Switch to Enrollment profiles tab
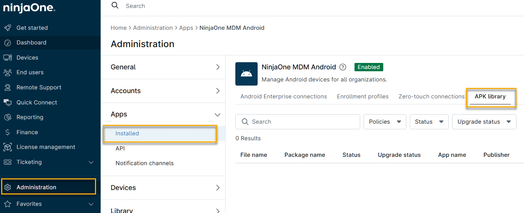Image resolution: width=524 pixels, height=213 pixels. click(x=363, y=97)
